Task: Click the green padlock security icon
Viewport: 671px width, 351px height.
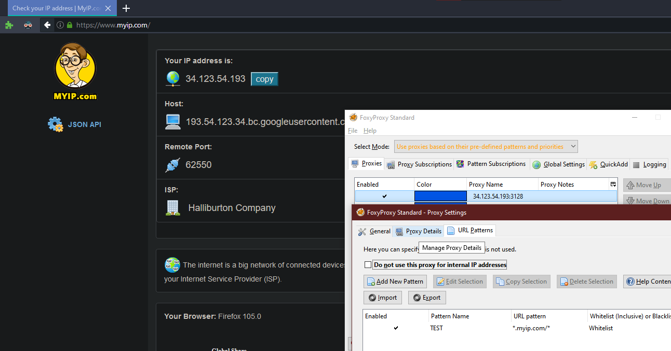Action: coord(70,25)
